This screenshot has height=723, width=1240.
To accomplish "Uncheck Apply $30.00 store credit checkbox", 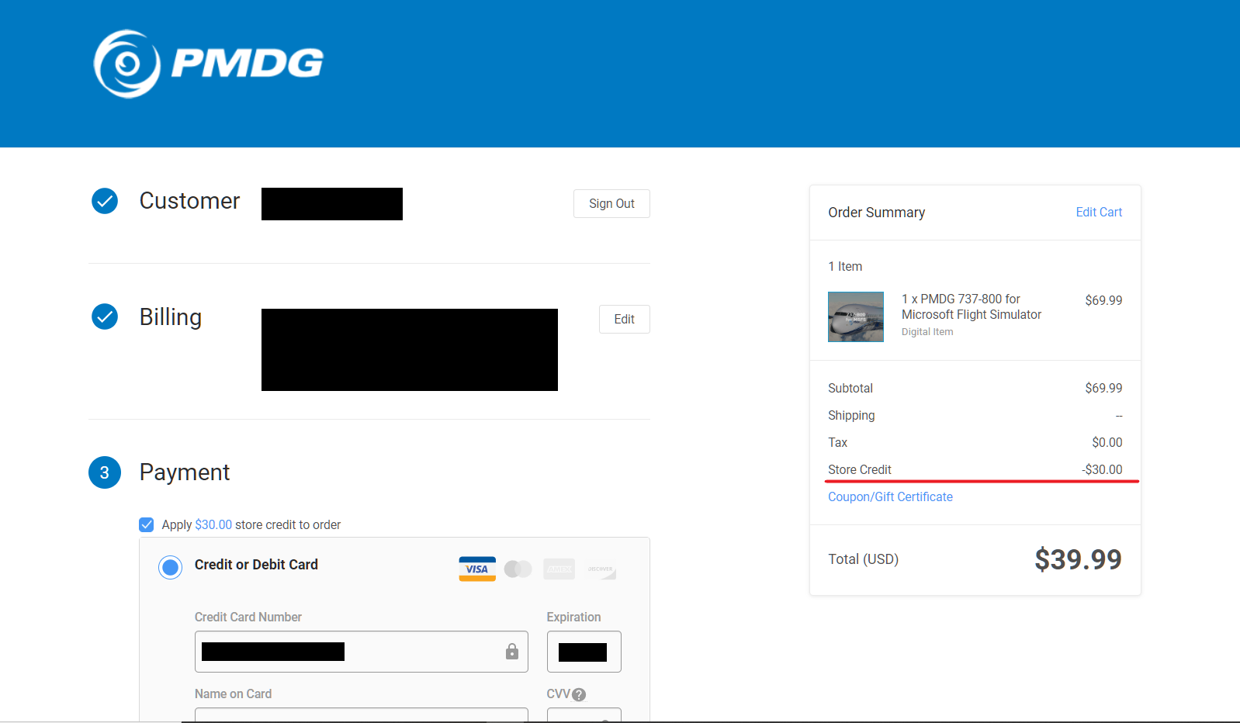I will click(147, 525).
